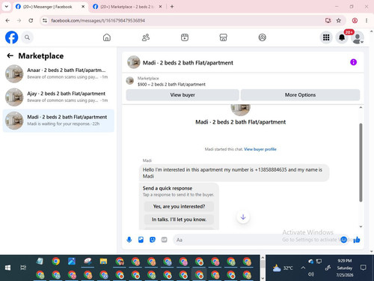Open the emoji picker in message box
374x281 pixels.
point(344,240)
